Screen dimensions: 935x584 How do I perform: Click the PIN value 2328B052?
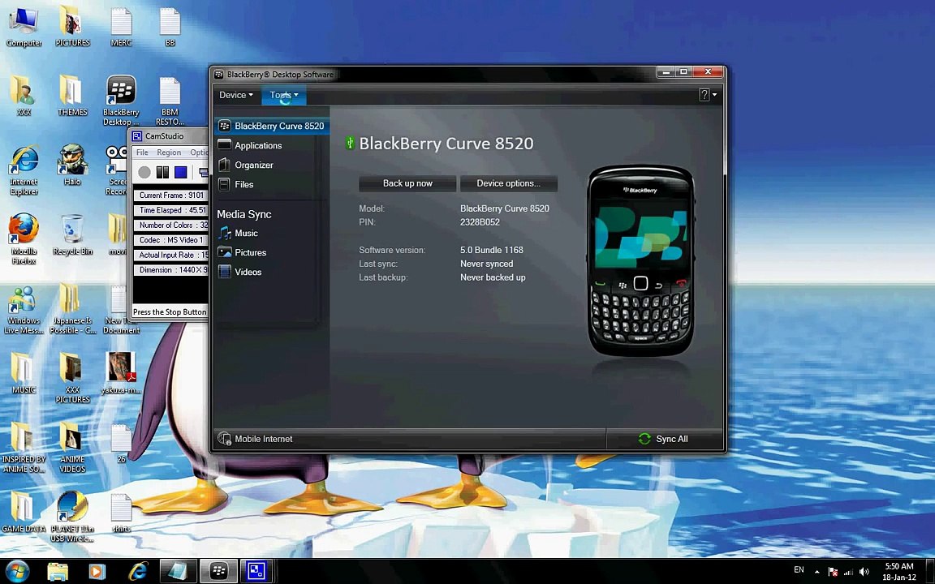[480, 222]
